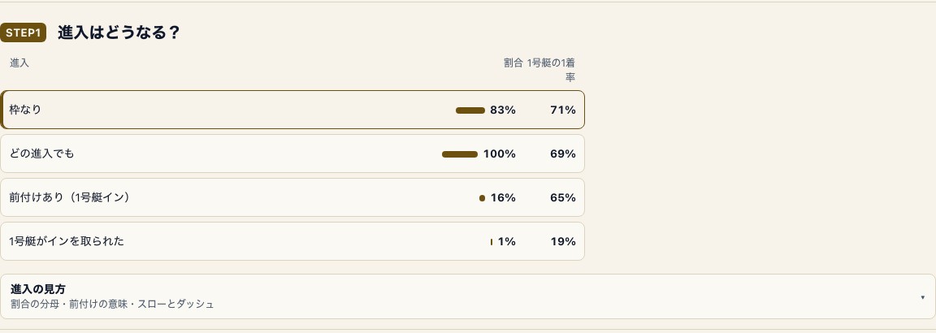
Task: Click the 割合 column header
Action: click(513, 63)
